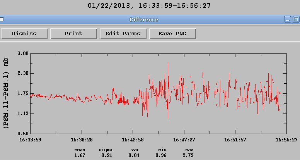Click y-axis value 1.75
The width and height of the screenshot is (300, 160).
(23, 93)
